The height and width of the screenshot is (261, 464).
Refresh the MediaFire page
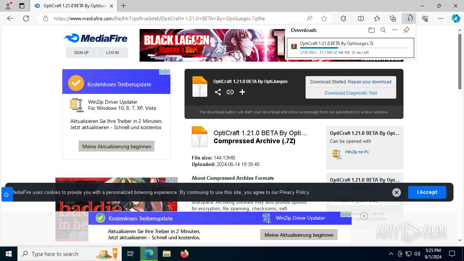(x=26, y=18)
